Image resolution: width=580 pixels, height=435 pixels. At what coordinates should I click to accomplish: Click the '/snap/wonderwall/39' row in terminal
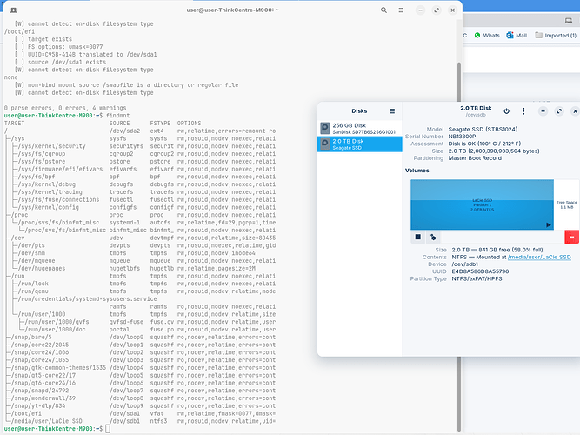pos(140,398)
